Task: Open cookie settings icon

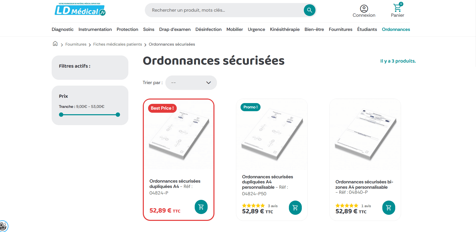Action: point(3,226)
